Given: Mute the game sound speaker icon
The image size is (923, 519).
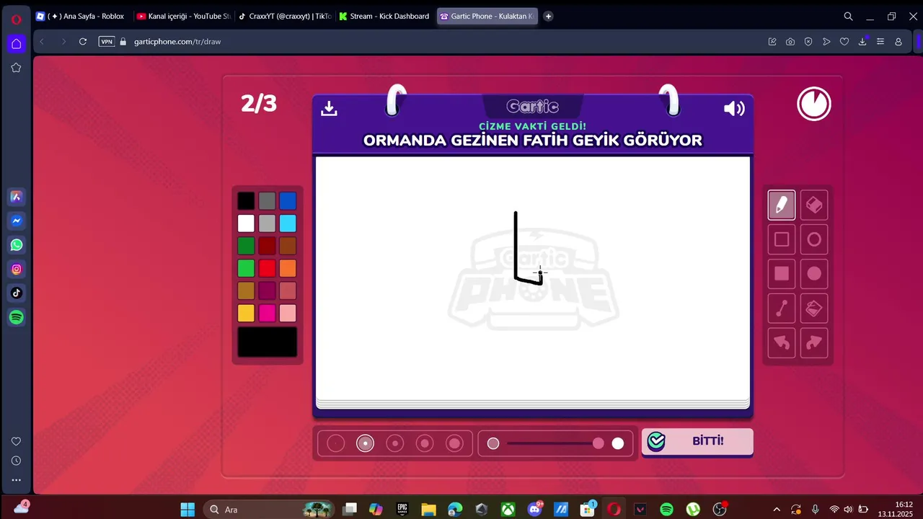Looking at the screenshot, I should (x=734, y=108).
